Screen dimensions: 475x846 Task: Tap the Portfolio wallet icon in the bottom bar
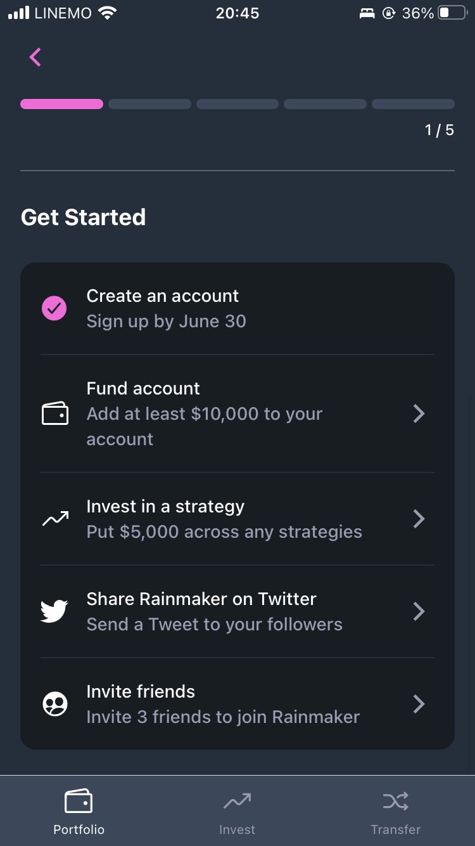click(79, 802)
